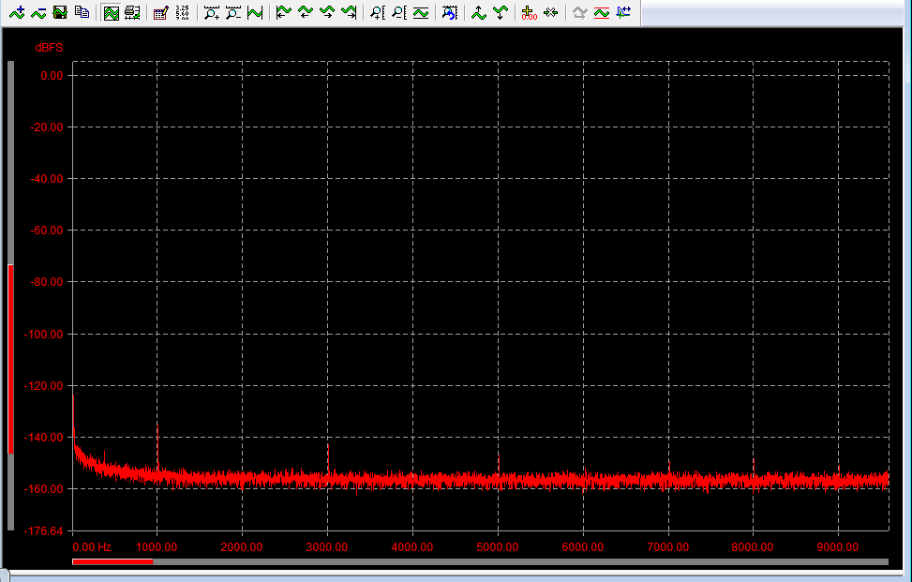Click the add trace icon with plus sign
The width and height of the screenshot is (912, 582).
[x=17, y=12]
